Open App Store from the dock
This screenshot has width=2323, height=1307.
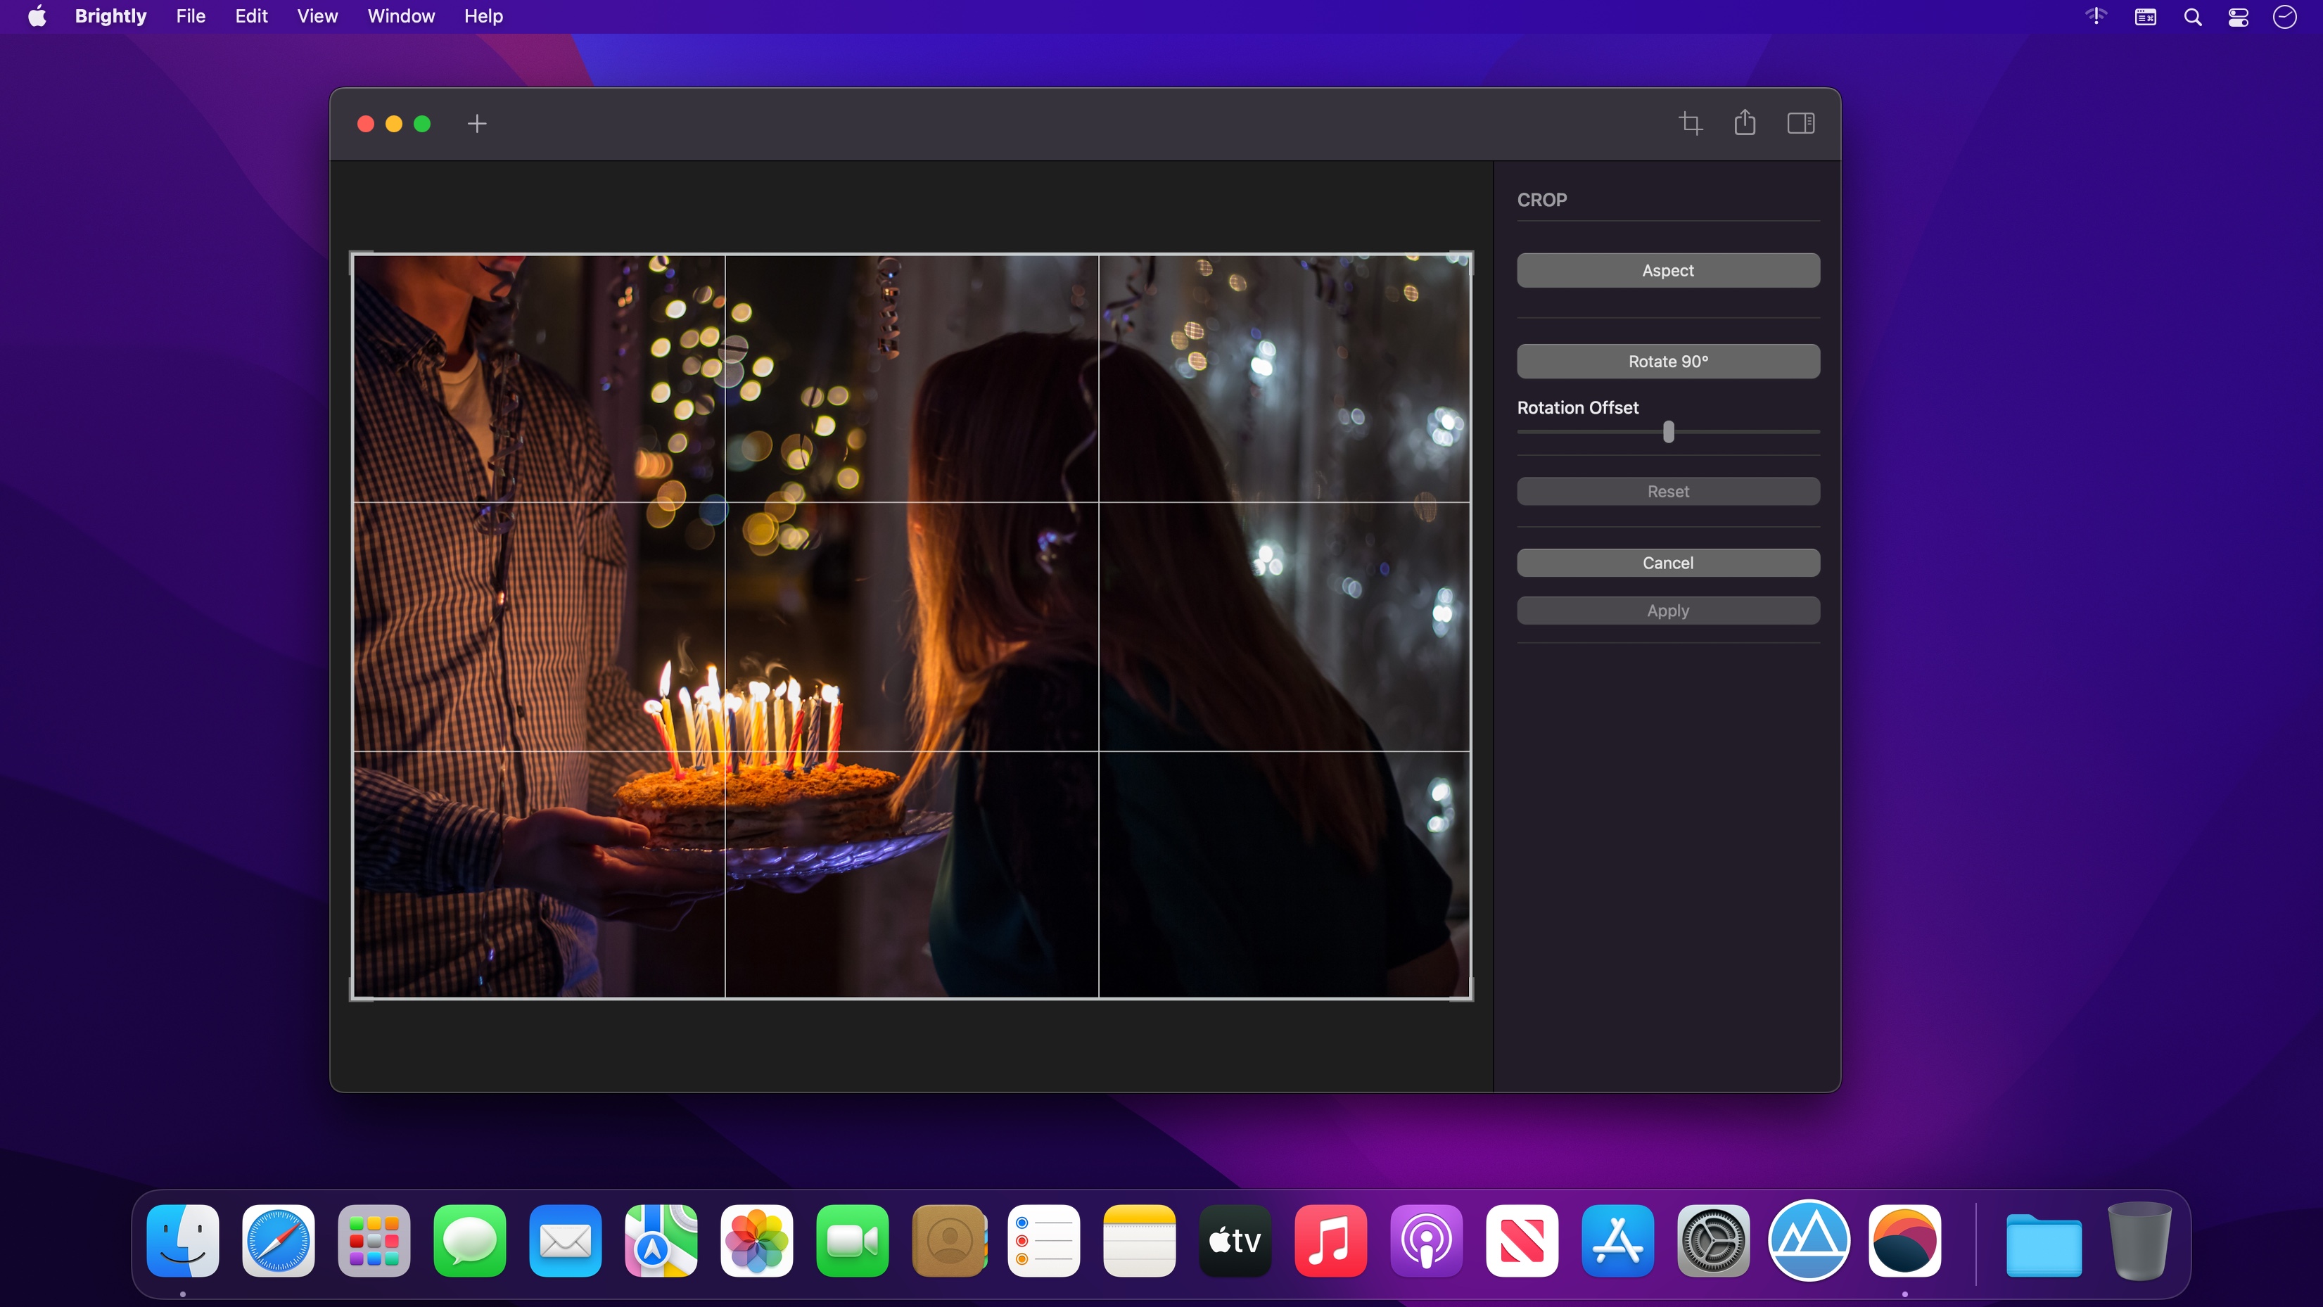coord(1618,1241)
